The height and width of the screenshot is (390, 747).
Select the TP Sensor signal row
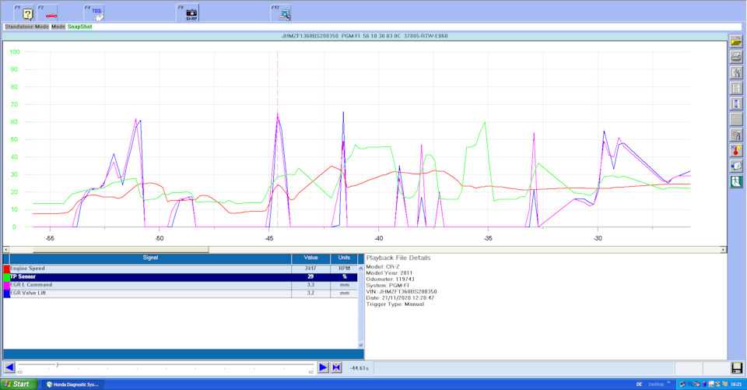pyautogui.click(x=181, y=276)
